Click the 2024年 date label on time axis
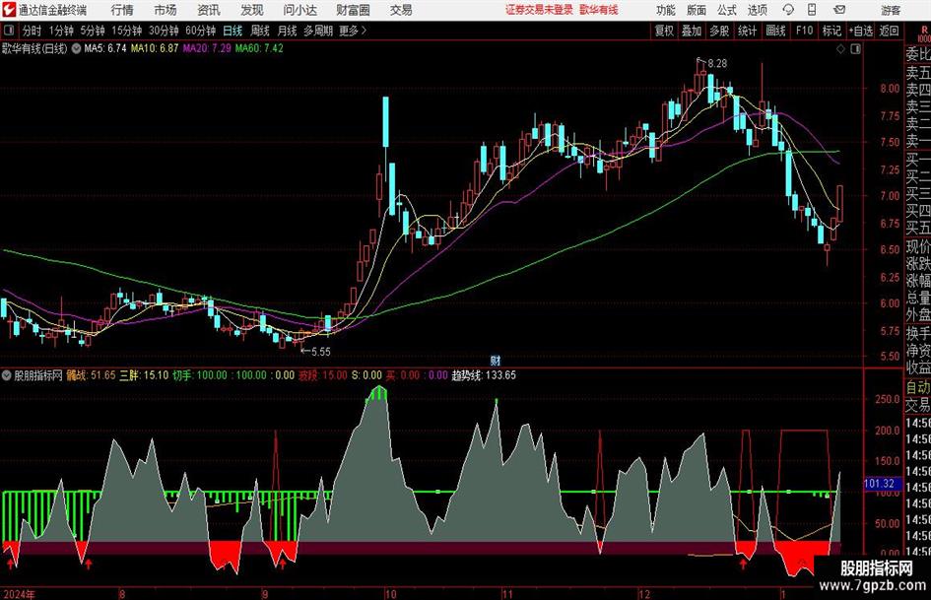931x600 pixels. pyautogui.click(x=19, y=594)
